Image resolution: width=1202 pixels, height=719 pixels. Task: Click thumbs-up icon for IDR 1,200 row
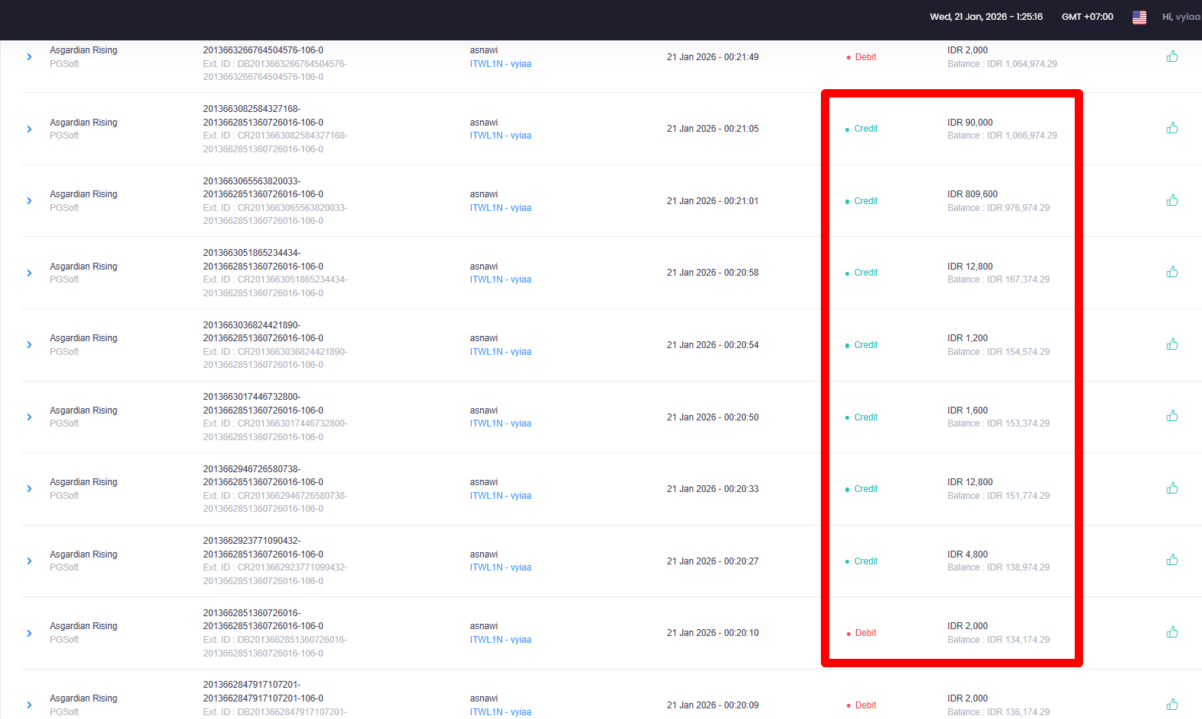pos(1172,344)
